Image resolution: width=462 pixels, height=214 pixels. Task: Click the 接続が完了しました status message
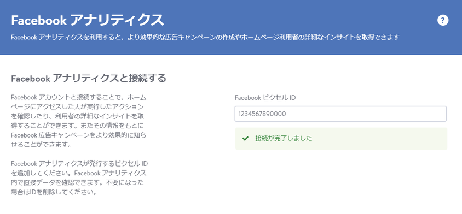tap(284, 139)
